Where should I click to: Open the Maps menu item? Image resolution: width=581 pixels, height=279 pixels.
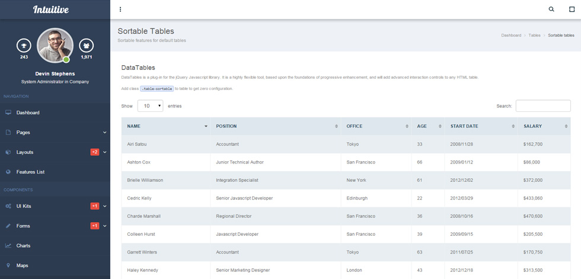(x=55, y=266)
